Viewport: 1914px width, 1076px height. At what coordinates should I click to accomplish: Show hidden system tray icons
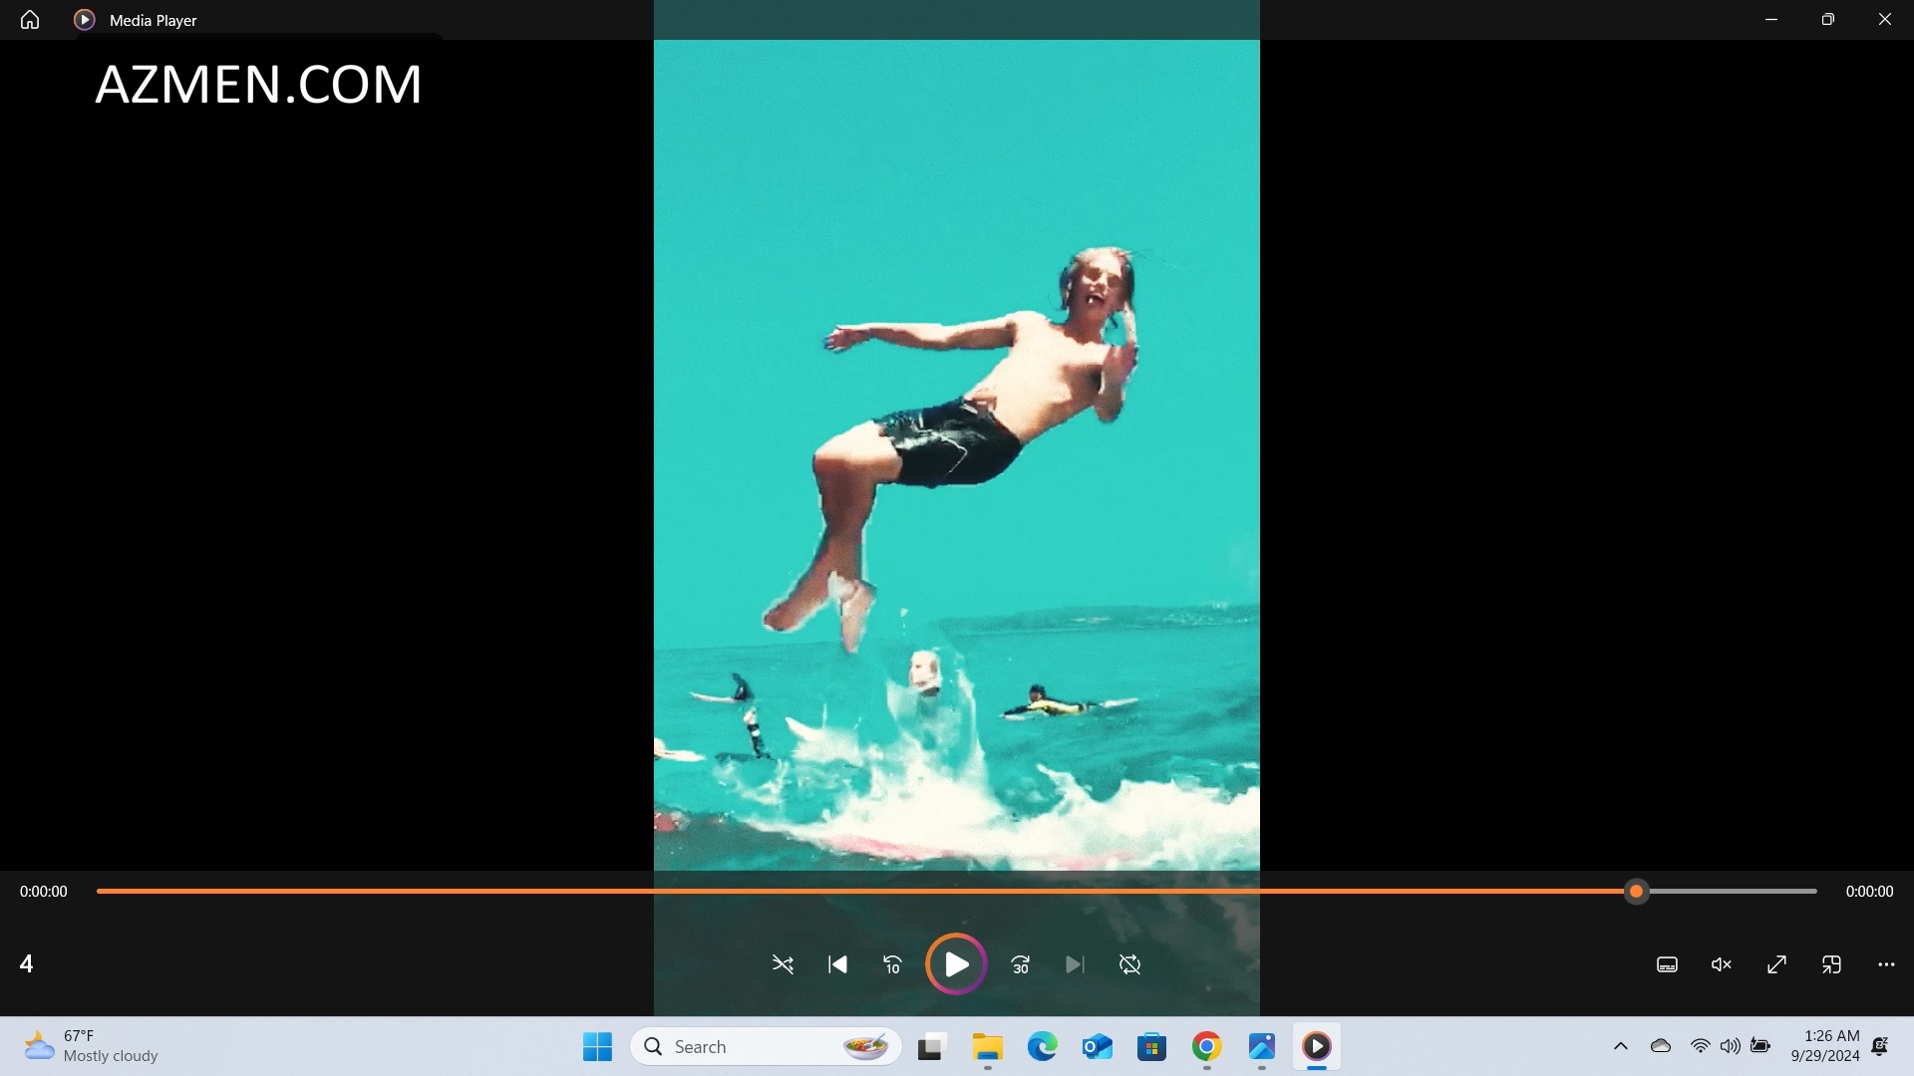coord(1621,1046)
